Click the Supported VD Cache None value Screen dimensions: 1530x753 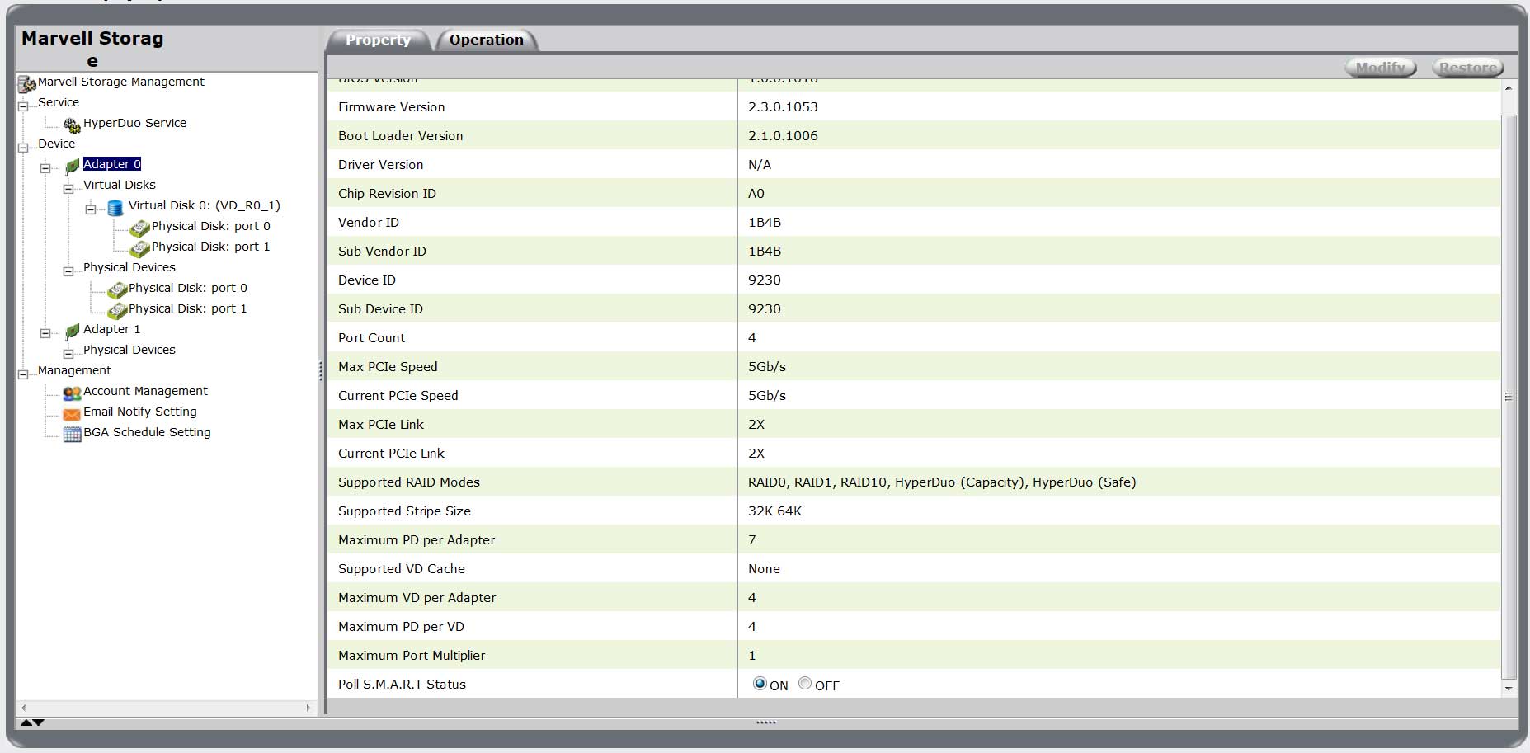(764, 569)
